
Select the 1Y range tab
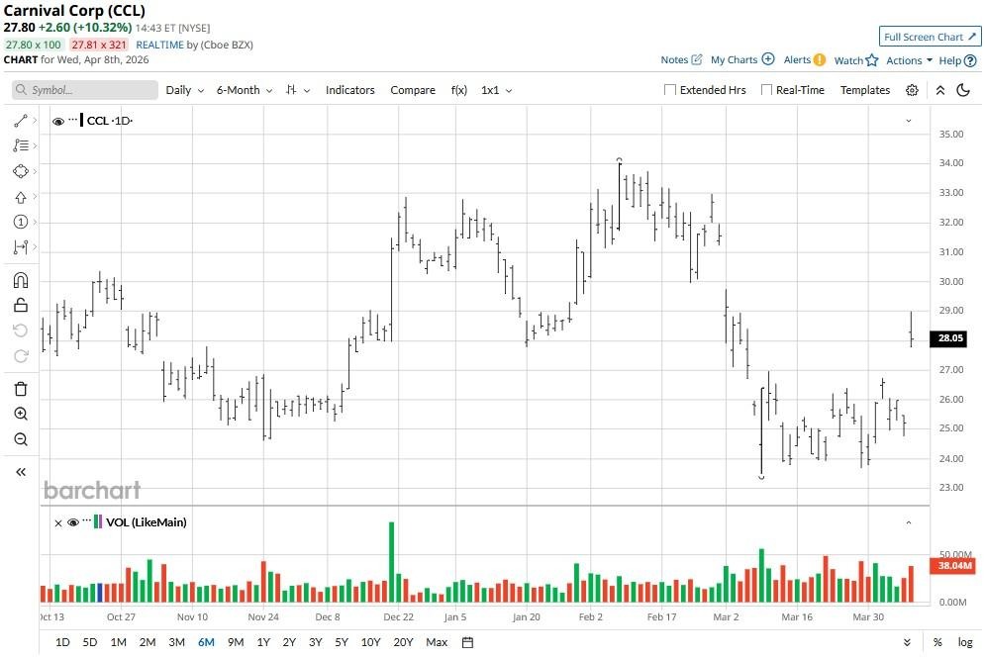click(263, 642)
